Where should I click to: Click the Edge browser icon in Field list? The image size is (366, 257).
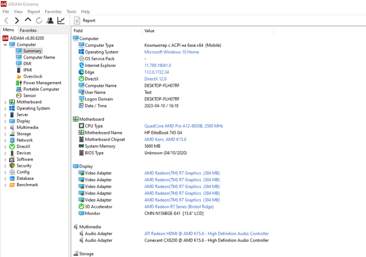pyautogui.click(x=81, y=72)
